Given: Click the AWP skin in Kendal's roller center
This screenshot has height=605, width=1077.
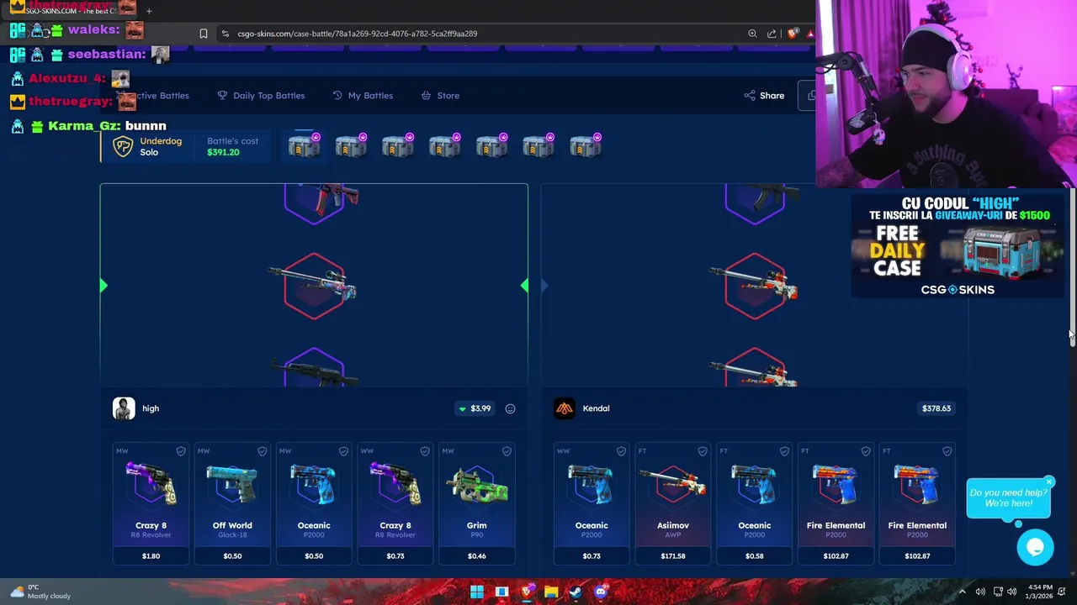Looking at the screenshot, I should tap(754, 286).
